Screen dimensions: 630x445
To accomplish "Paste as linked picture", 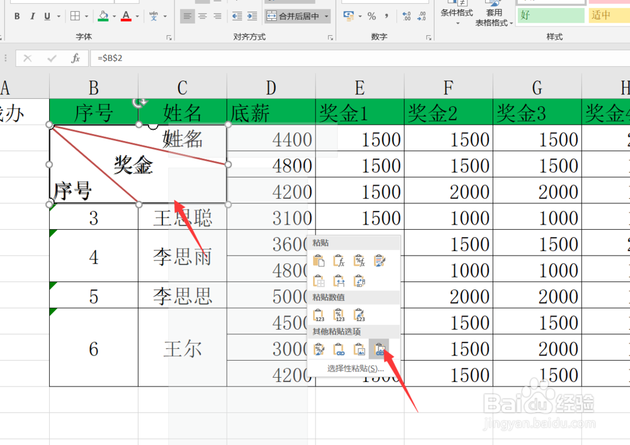I will point(379,349).
